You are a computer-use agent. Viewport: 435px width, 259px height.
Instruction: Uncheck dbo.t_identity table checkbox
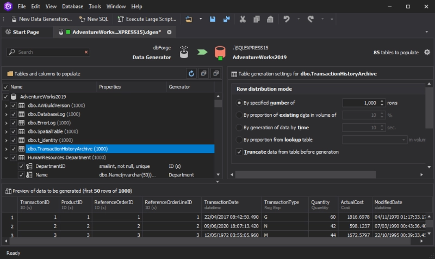pos(13,140)
